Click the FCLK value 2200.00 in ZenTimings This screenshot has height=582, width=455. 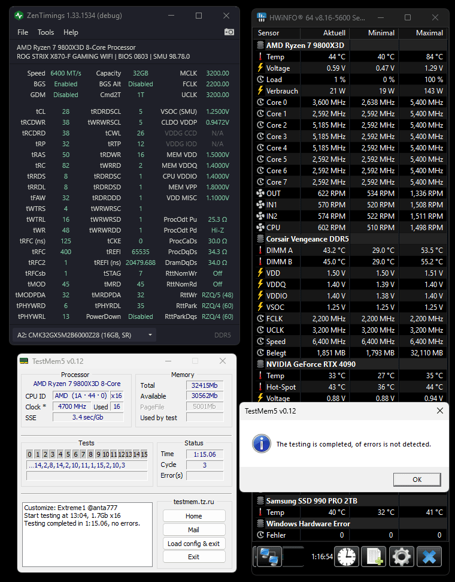pos(218,84)
